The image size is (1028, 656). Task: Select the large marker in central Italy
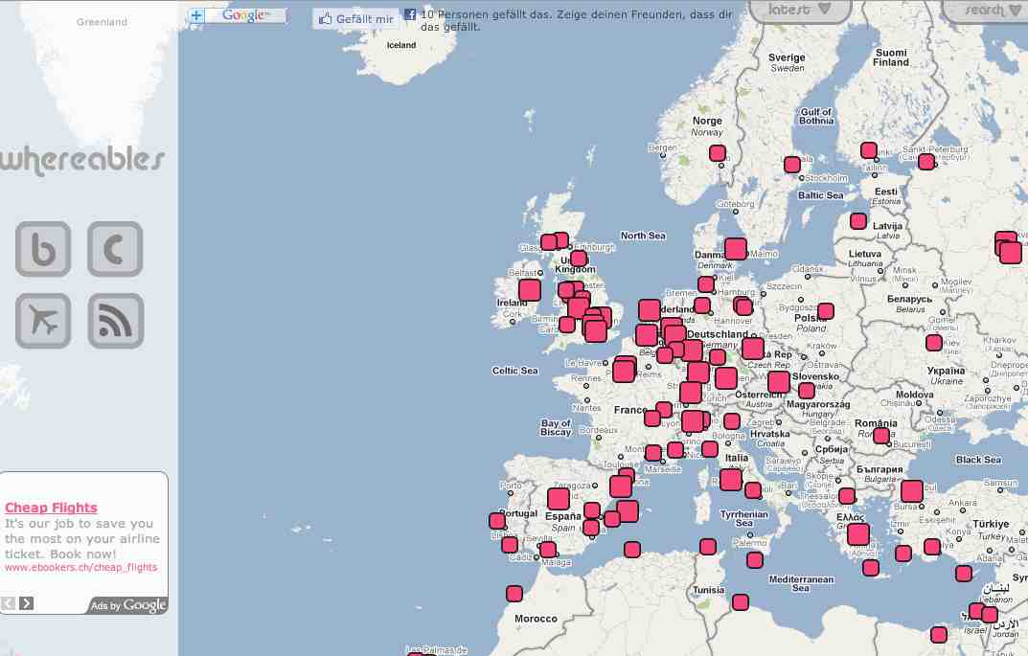(x=731, y=481)
